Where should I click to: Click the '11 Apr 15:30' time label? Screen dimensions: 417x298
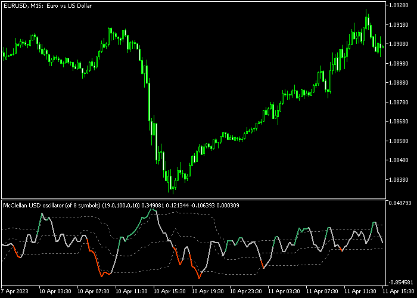[399, 291]
